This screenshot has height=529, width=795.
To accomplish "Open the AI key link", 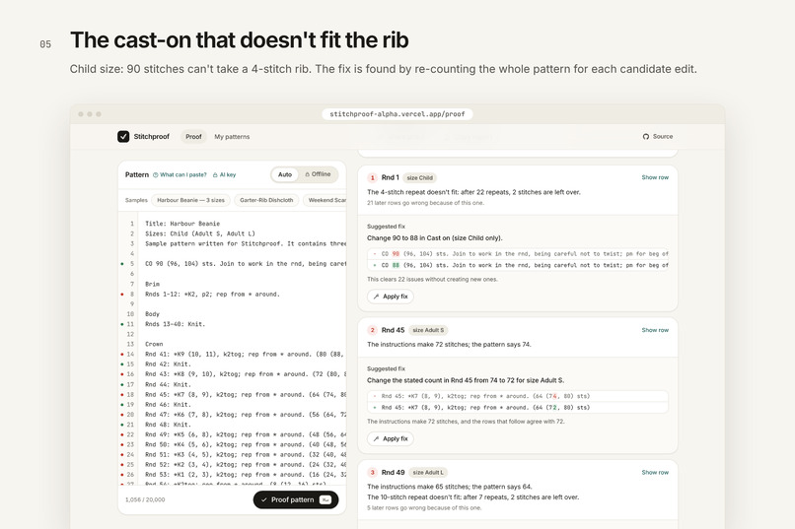I will 224,175.
